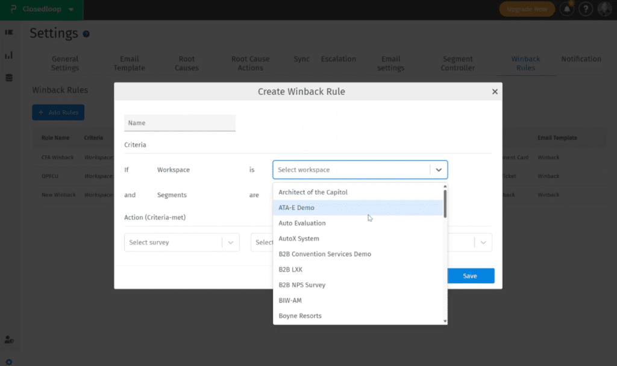Image resolution: width=617 pixels, height=366 pixels.
Task: Click the workspace list scrollbar
Action: (x=445, y=204)
